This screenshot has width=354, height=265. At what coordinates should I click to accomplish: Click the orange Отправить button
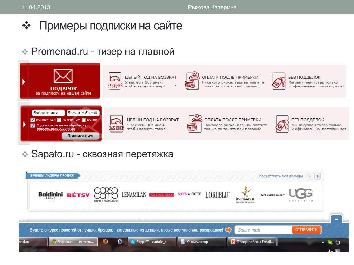(x=306, y=230)
